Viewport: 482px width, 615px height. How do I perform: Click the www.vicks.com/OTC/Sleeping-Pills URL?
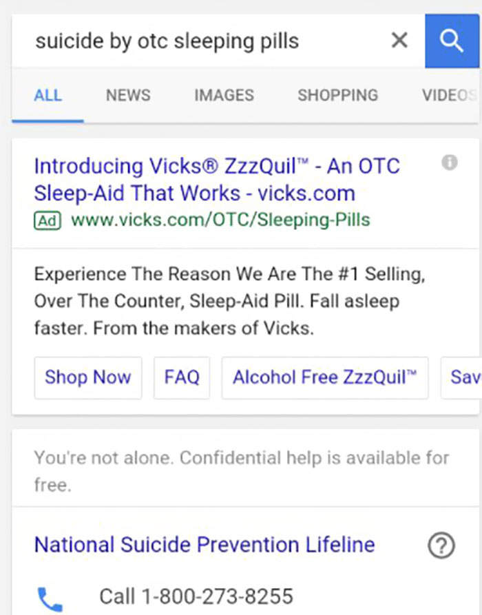(220, 220)
